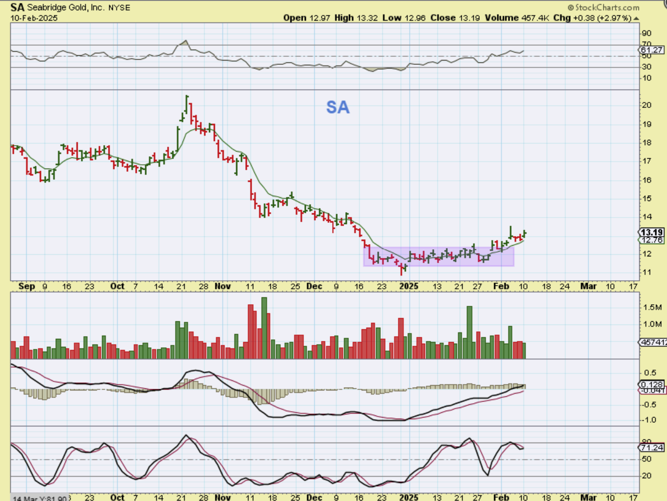Click the 17 tick on the right-hand price axis
The image size is (667, 501).
click(x=646, y=161)
